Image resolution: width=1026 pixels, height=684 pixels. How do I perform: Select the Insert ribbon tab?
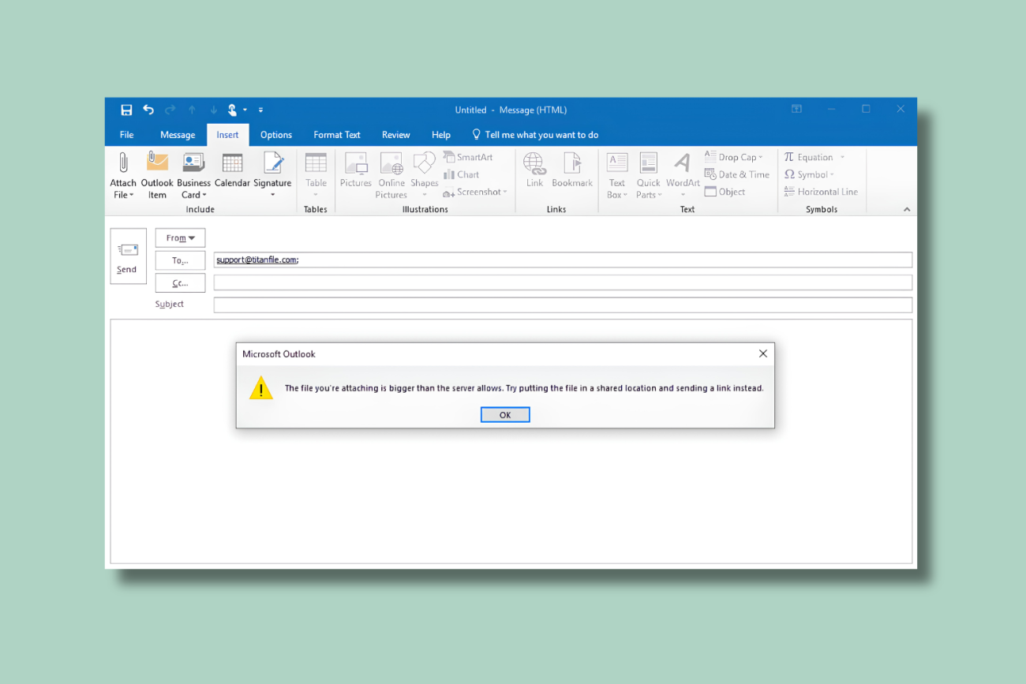coord(227,135)
